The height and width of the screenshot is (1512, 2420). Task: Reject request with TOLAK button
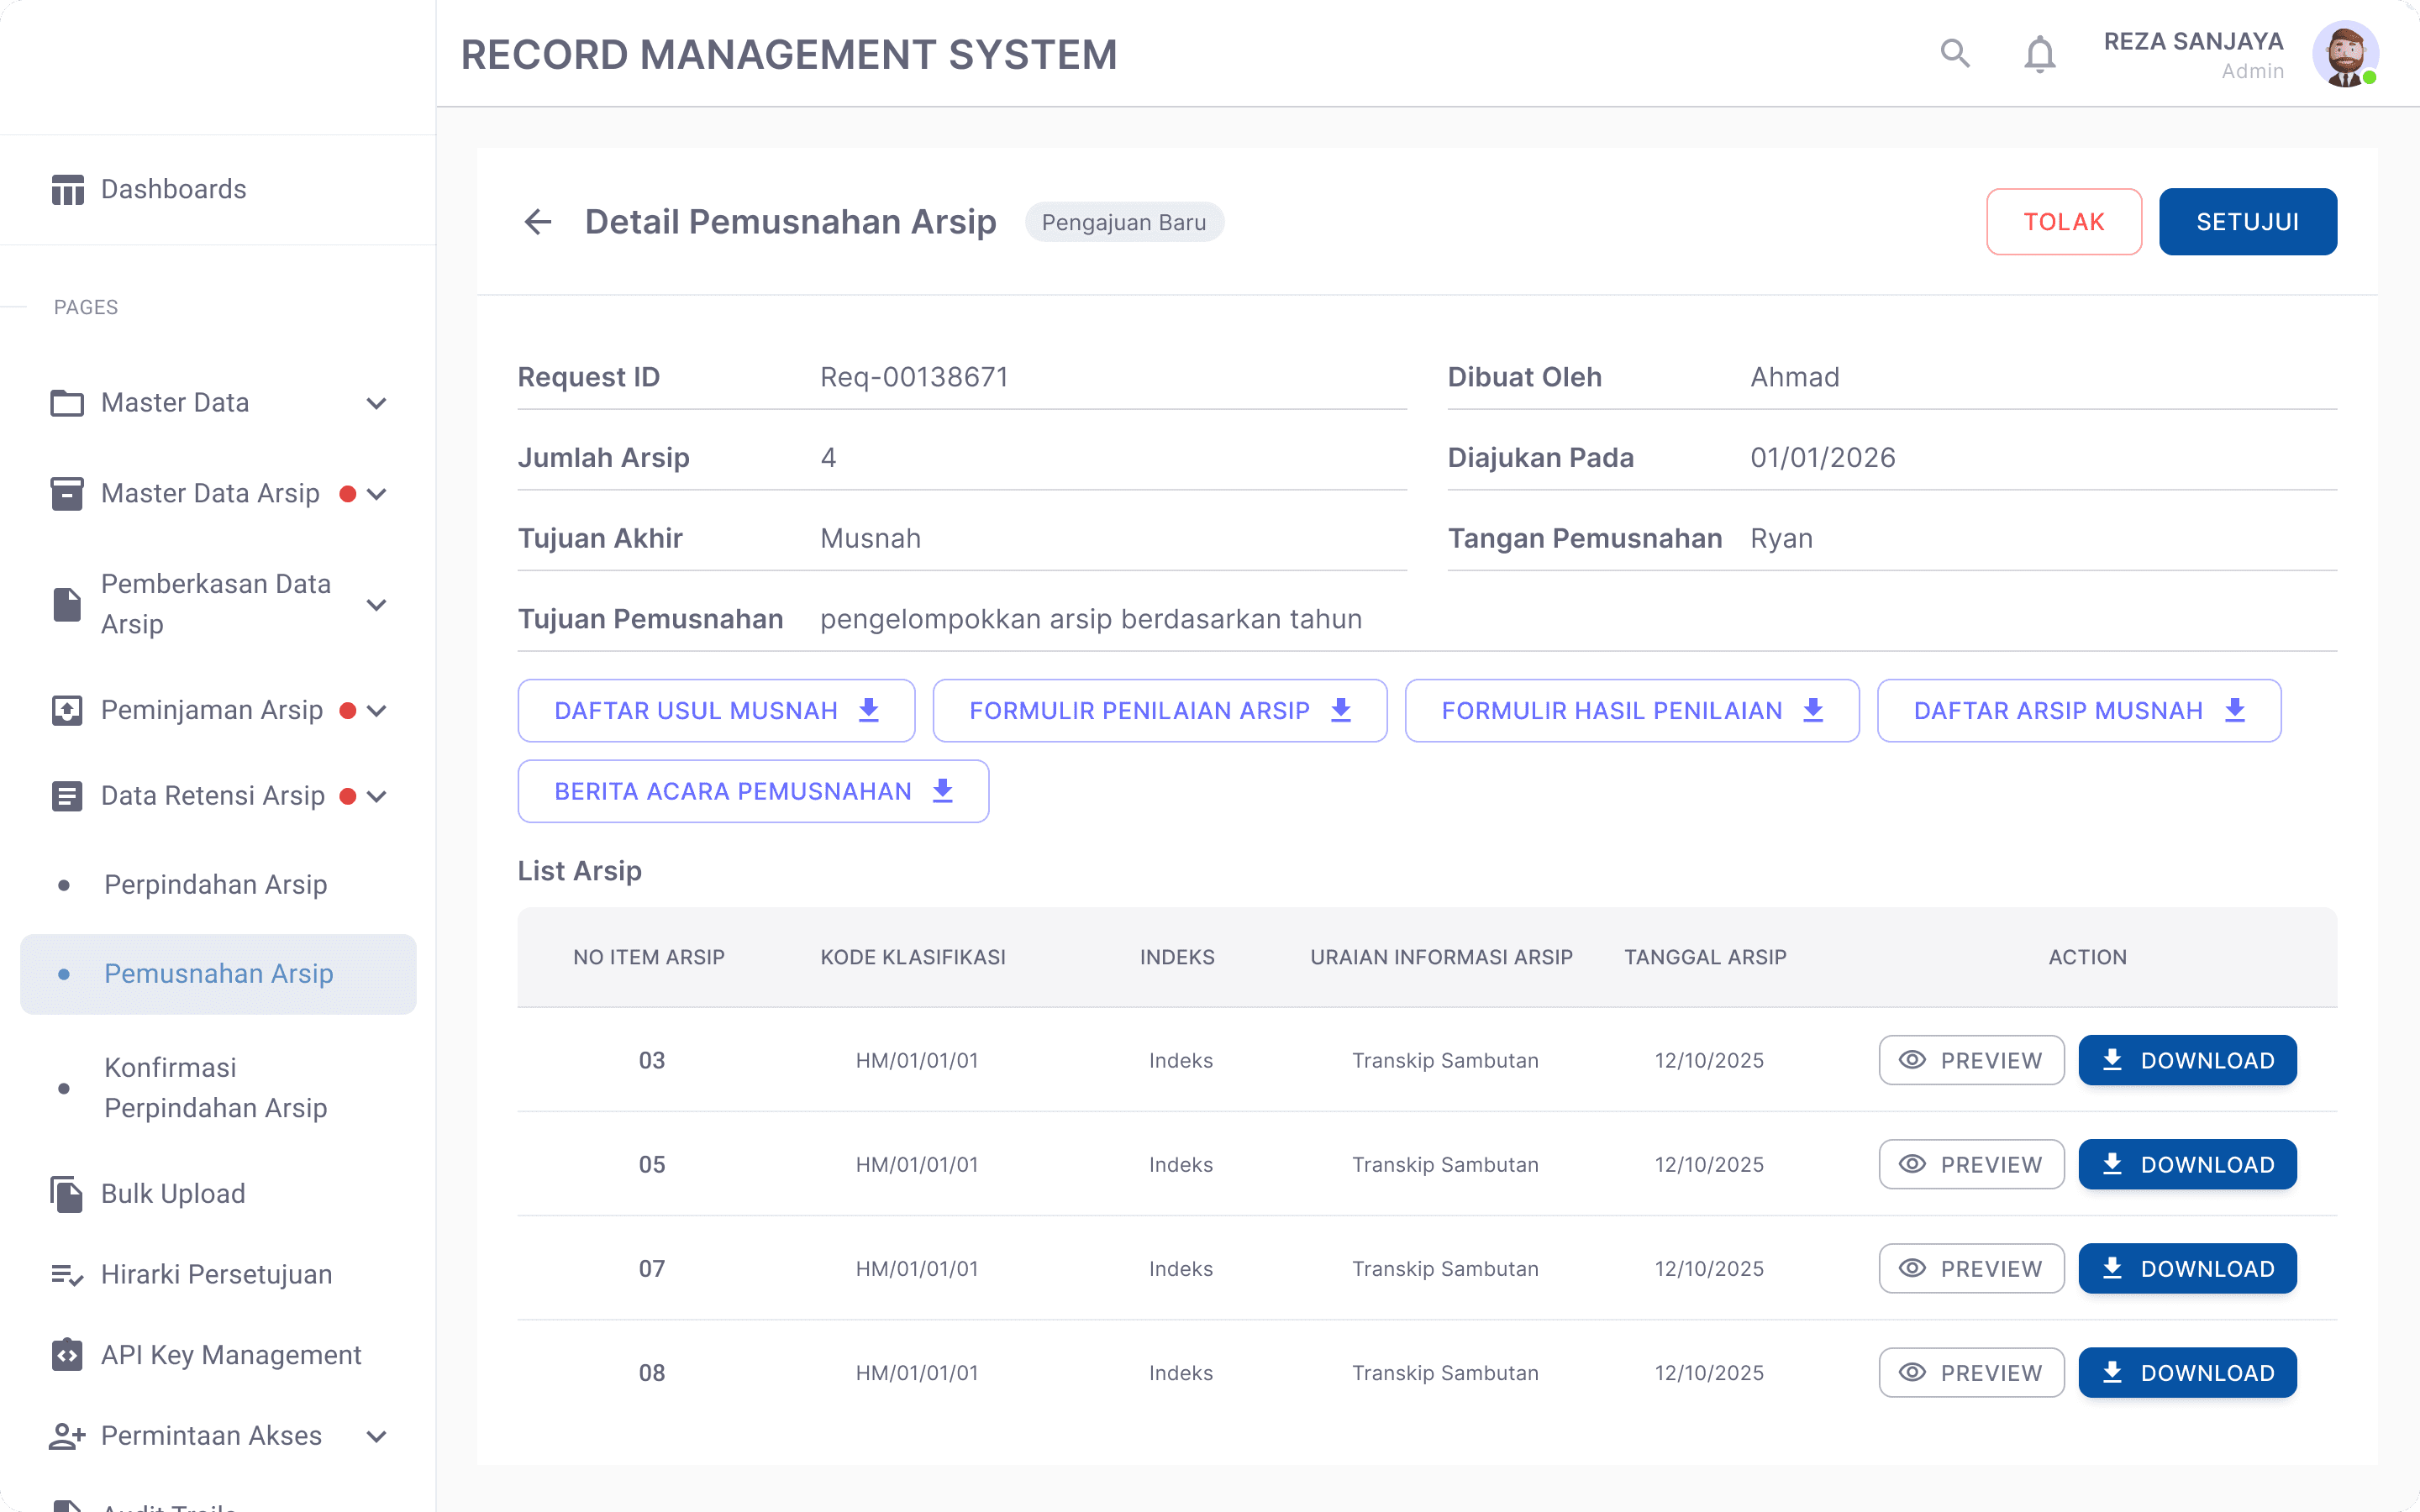click(2064, 222)
